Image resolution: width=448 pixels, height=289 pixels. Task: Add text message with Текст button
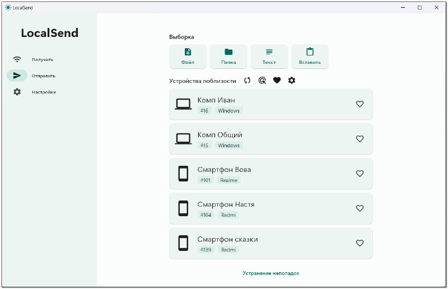[269, 57]
